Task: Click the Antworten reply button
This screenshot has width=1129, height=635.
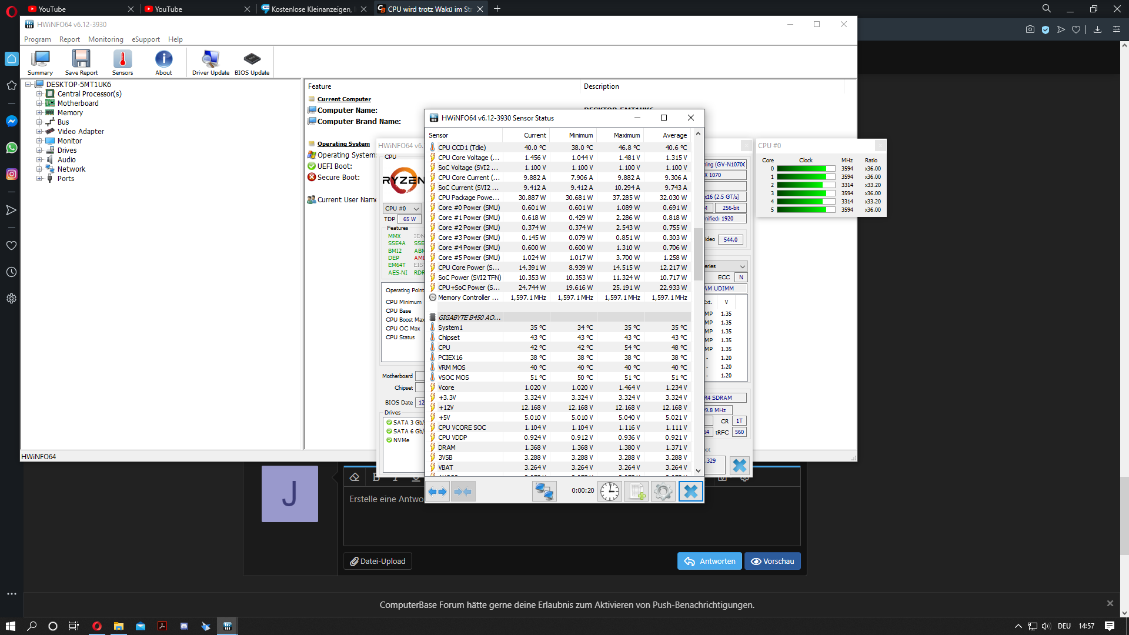Action: (709, 562)
